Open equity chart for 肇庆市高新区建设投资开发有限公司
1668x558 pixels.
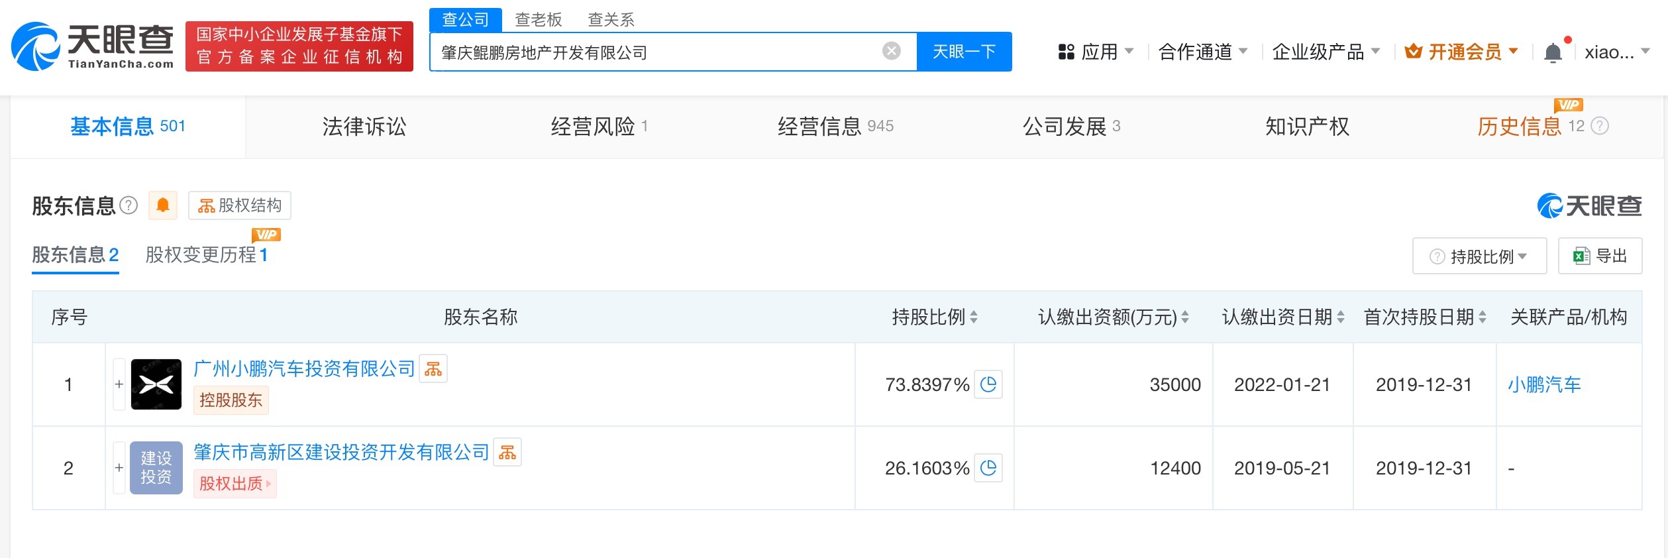click(507, 453)
